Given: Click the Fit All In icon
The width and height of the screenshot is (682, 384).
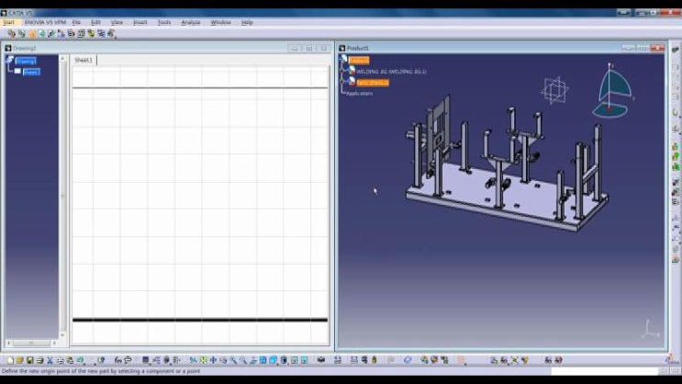Looking at the screenshot, I should [203, 360].
